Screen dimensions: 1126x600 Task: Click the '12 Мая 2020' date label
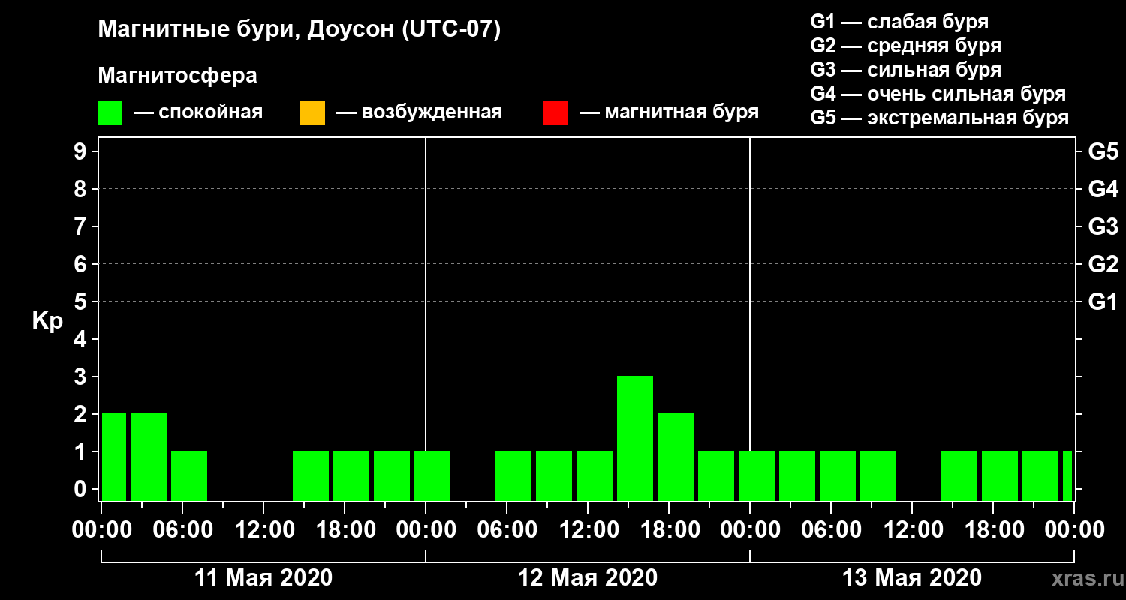pos(588,577)
